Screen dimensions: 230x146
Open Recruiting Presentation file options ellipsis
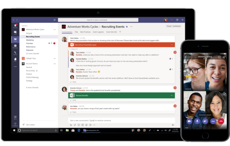pyautogui.click(x=172, y=45)
